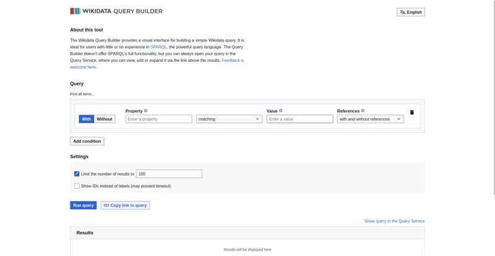Expand the References filter dropdown

point(370,119)
